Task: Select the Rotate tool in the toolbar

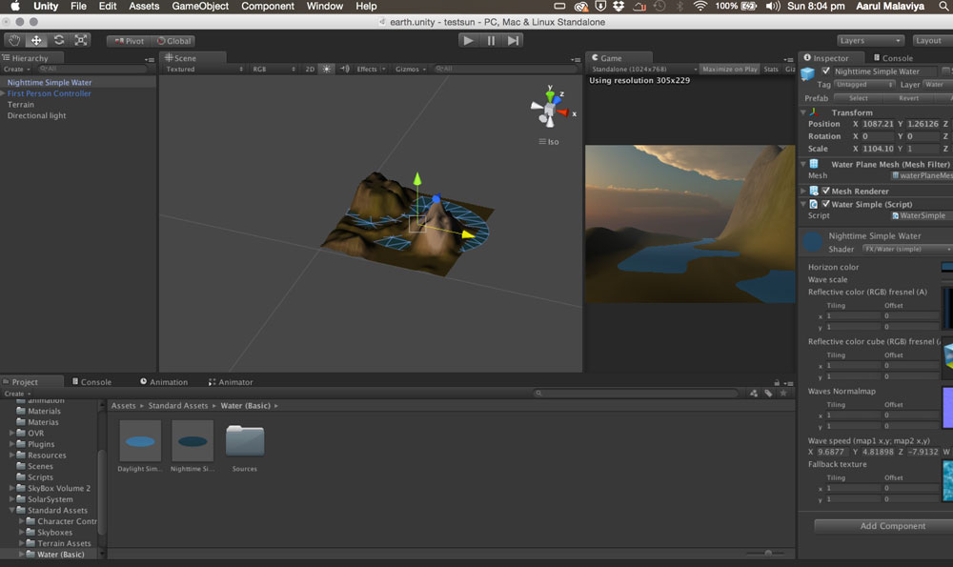Action: (59, 40)
